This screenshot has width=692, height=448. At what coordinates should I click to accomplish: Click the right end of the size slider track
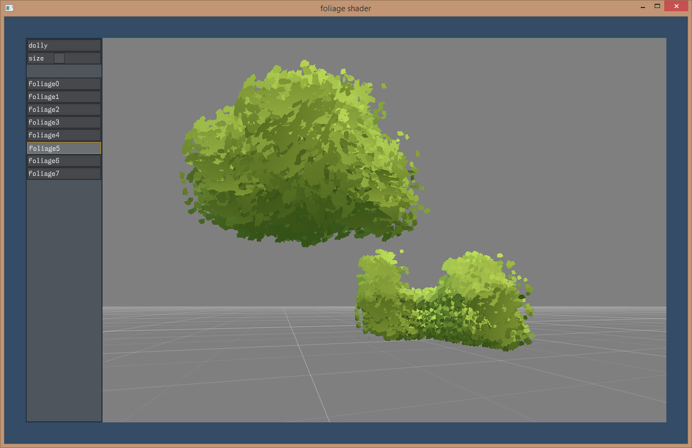pyautogui.click(x=97, y=58)
